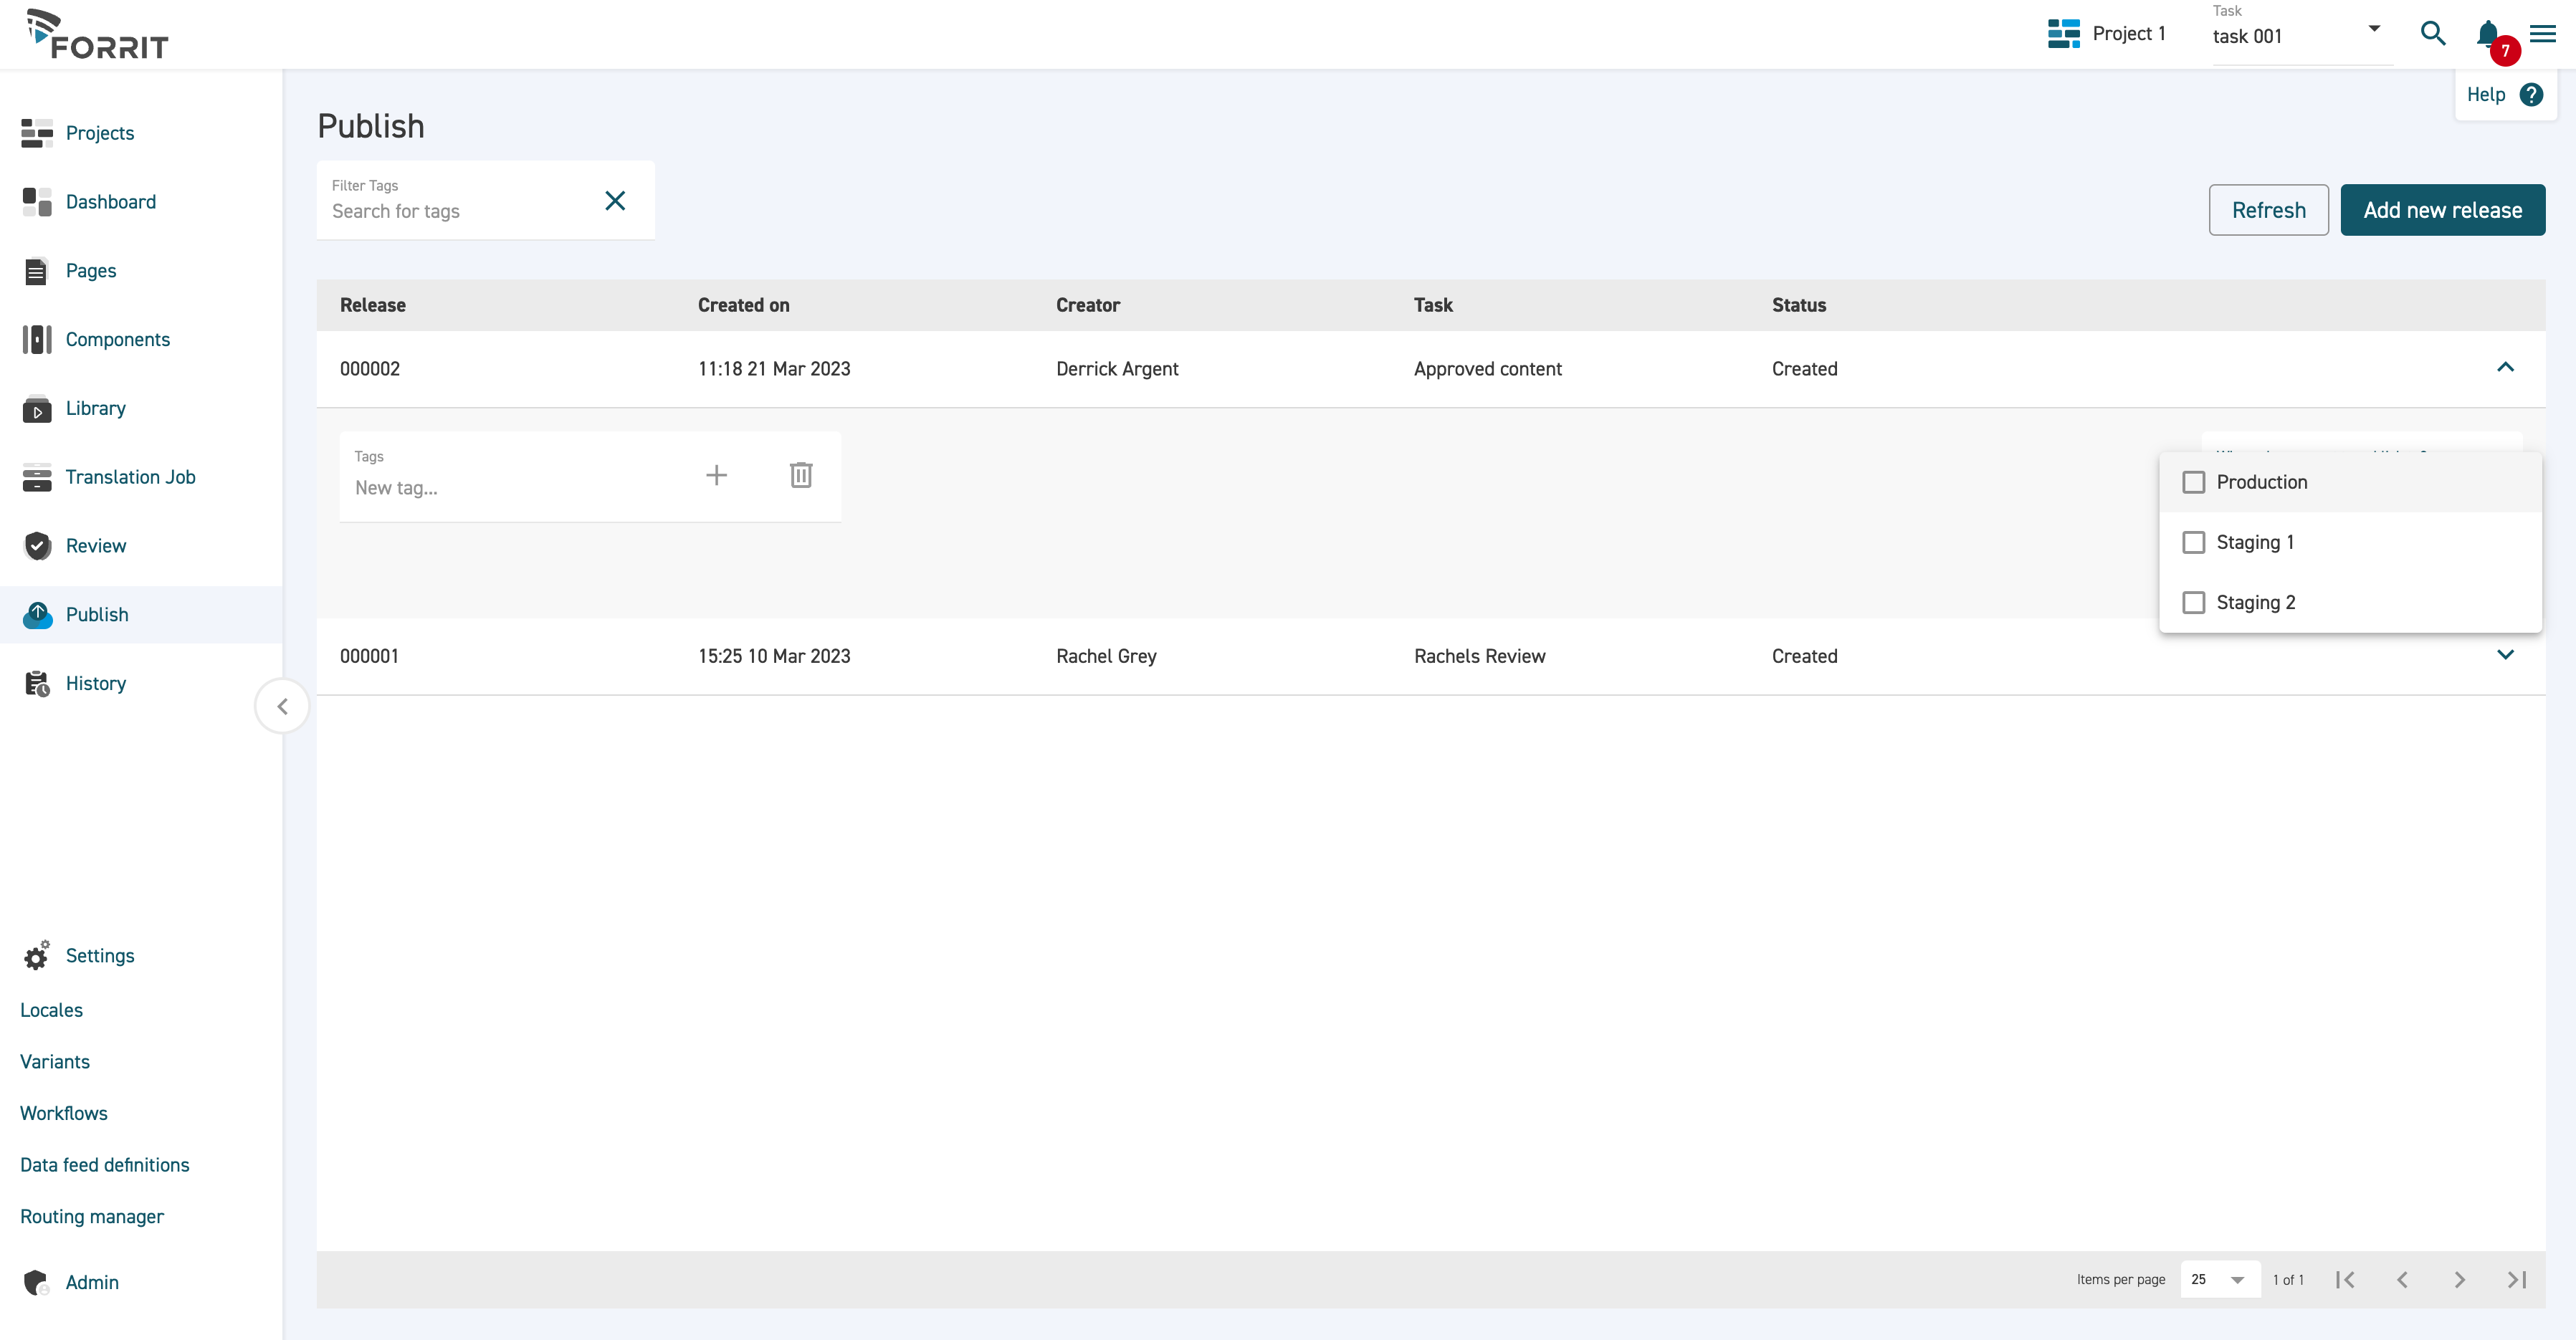Open Dashboard menu item
Viewport: 2576px width, 1340px height.
click(x=111, y=202)
